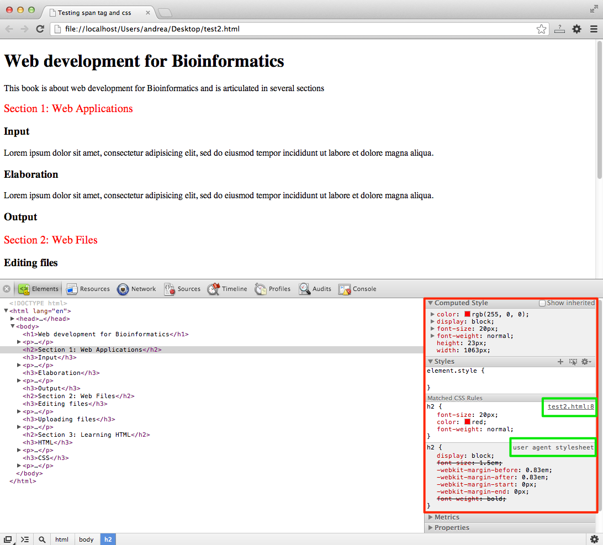603x545 pixels.
Task: Collapse the Computed Style section
Action: 430,303
